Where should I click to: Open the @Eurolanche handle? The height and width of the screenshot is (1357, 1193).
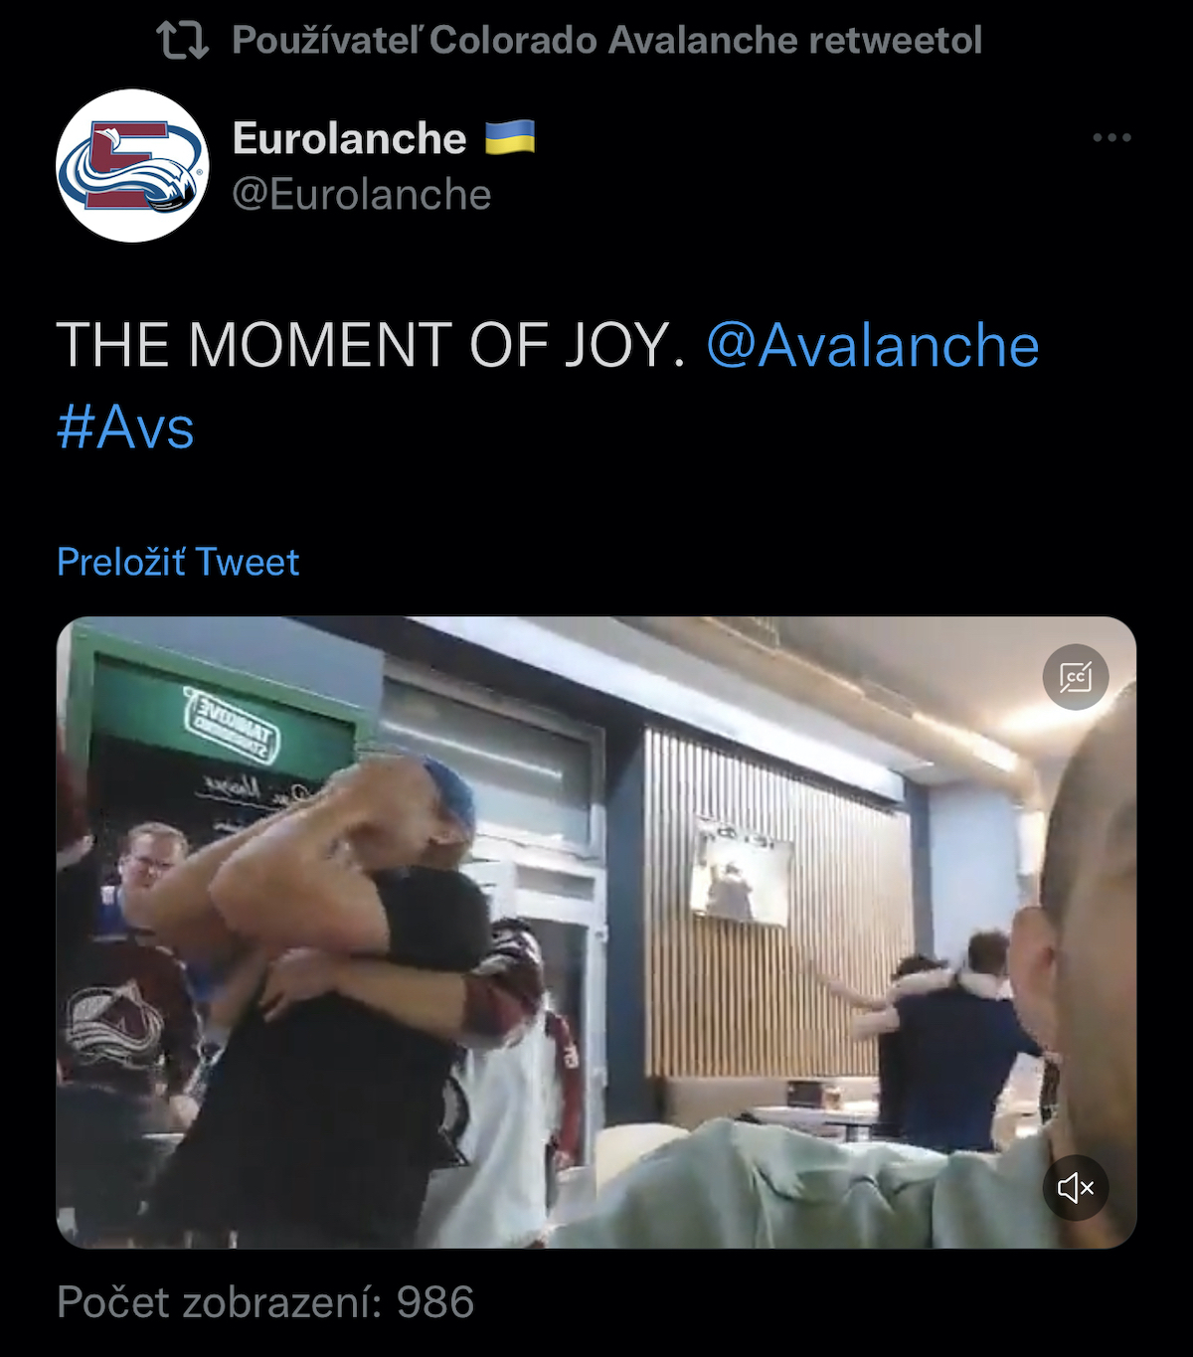tap(362, 195)
